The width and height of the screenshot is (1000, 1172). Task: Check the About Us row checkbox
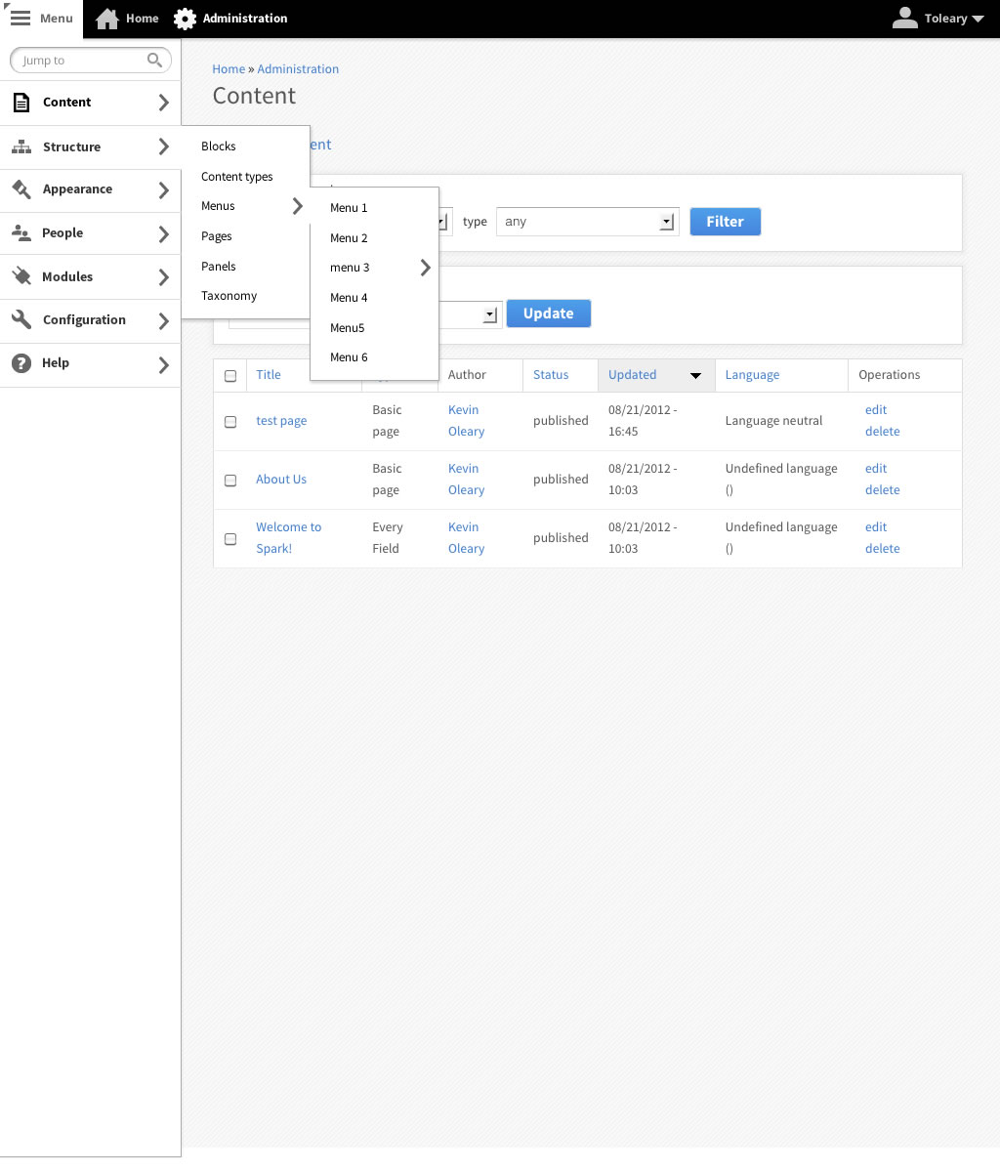coord(230,480)
